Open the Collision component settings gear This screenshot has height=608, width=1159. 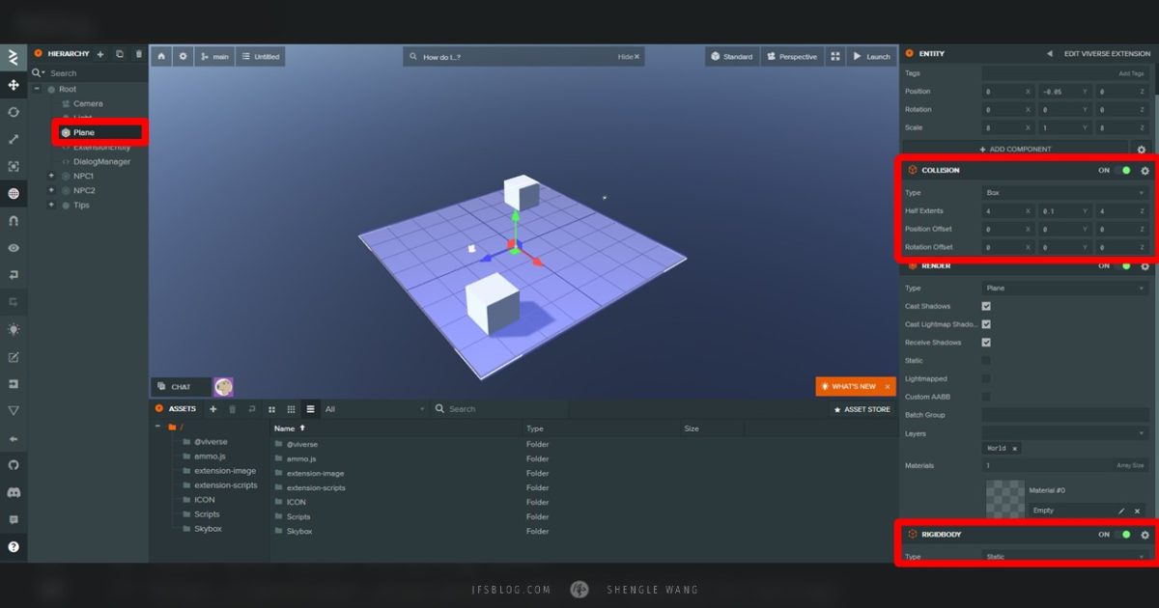1145,170
